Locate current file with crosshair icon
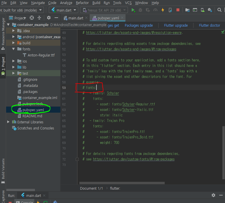Screen dimensions: 225x203 coord(32,18)
